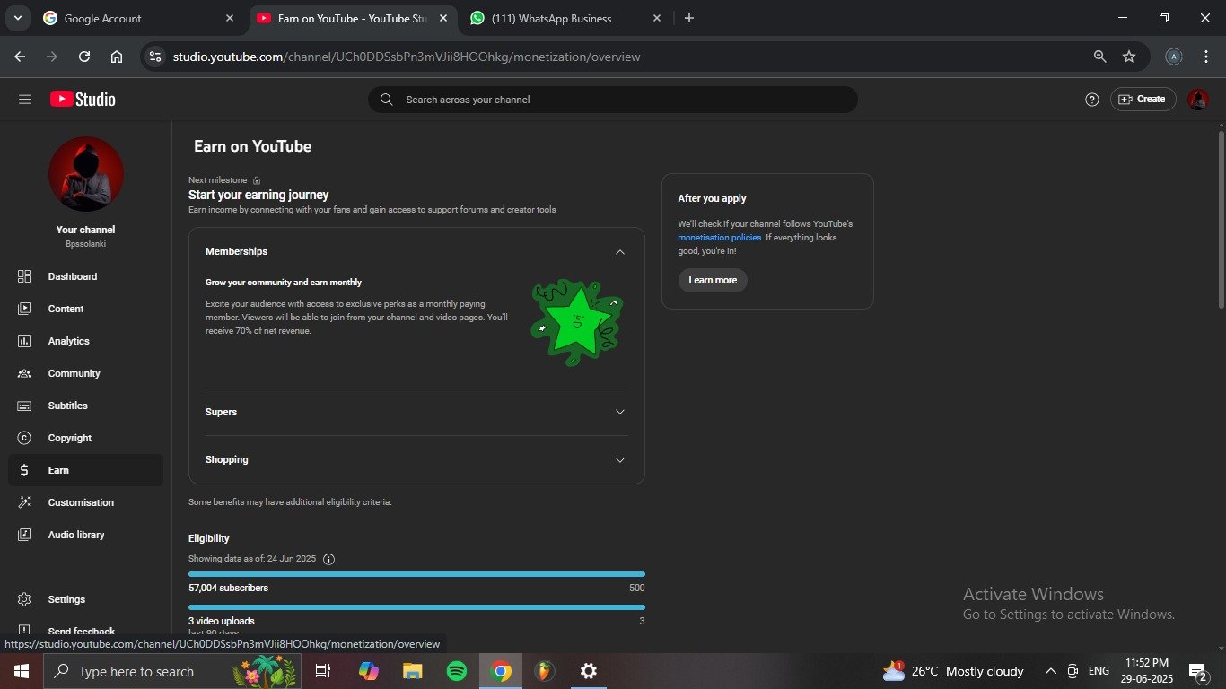Open the Analytics menu item
1226x689 pixels.
pyautogui.click(x=85, y=341)
